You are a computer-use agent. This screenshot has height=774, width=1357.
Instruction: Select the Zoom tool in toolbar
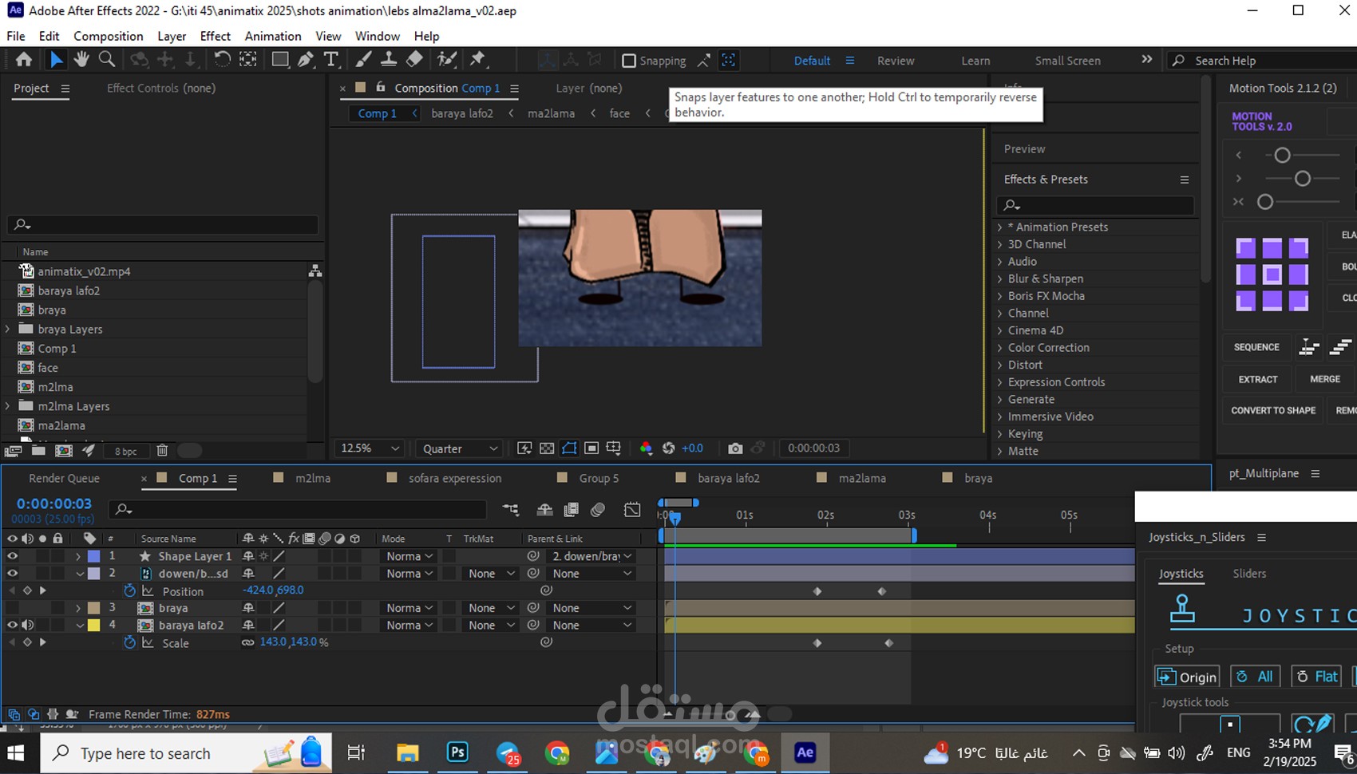107,60
